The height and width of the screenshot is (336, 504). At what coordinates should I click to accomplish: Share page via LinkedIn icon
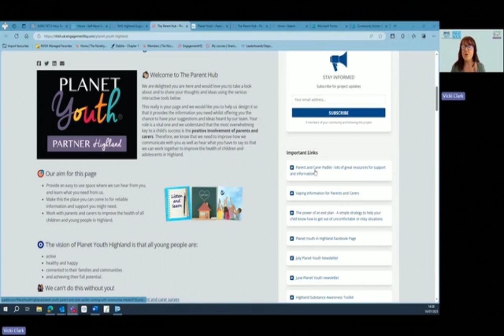(54, 63)
